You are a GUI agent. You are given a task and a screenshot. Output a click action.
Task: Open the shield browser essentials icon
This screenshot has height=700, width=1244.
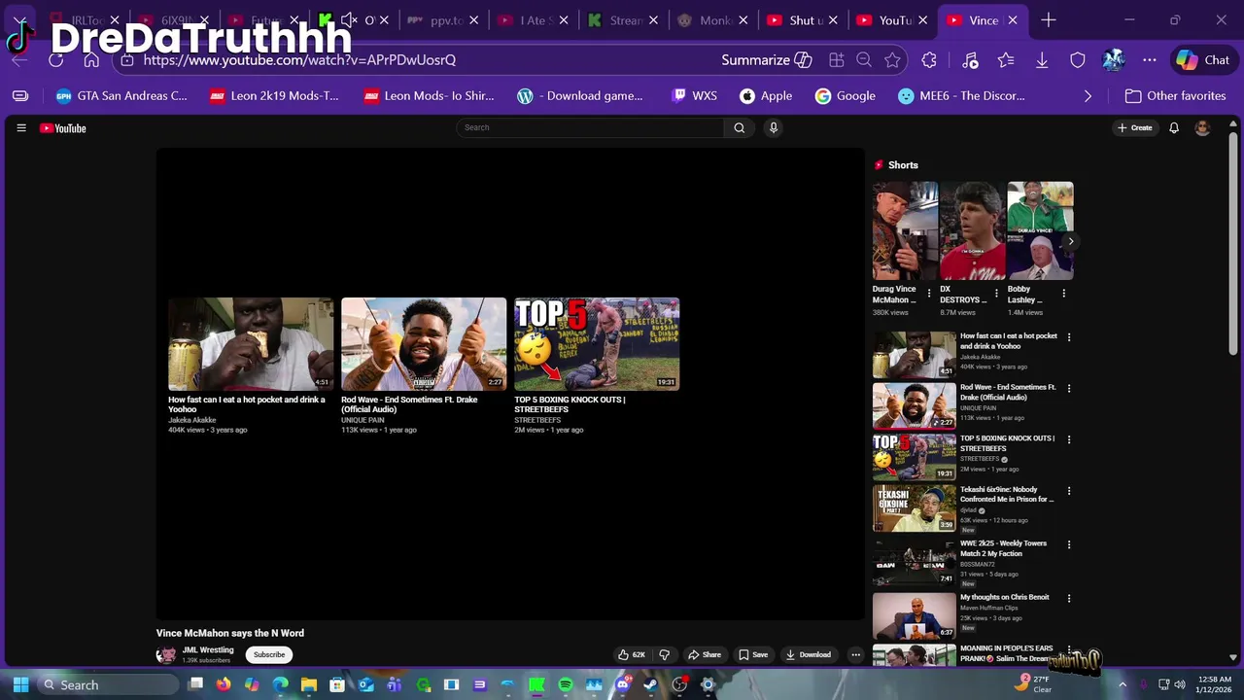(x=1078, y=59)
